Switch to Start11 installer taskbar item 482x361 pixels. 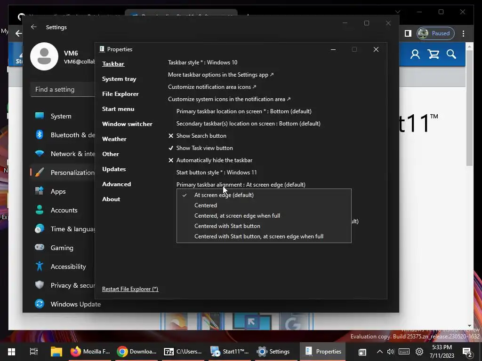(x=230, y=352)
